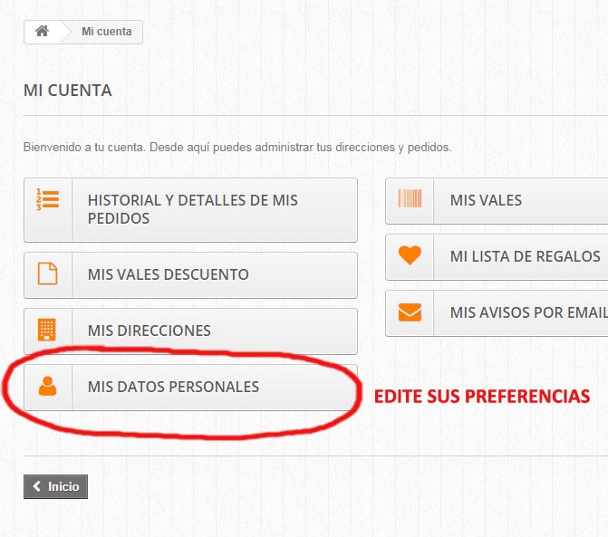Open Mis direcciones
Viewport: 608px width, 537px height.
coord(191,331)
